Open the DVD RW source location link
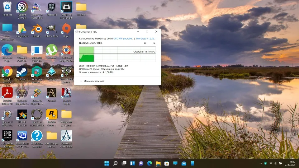The image size is (299, 168). [x=123, y=39]
